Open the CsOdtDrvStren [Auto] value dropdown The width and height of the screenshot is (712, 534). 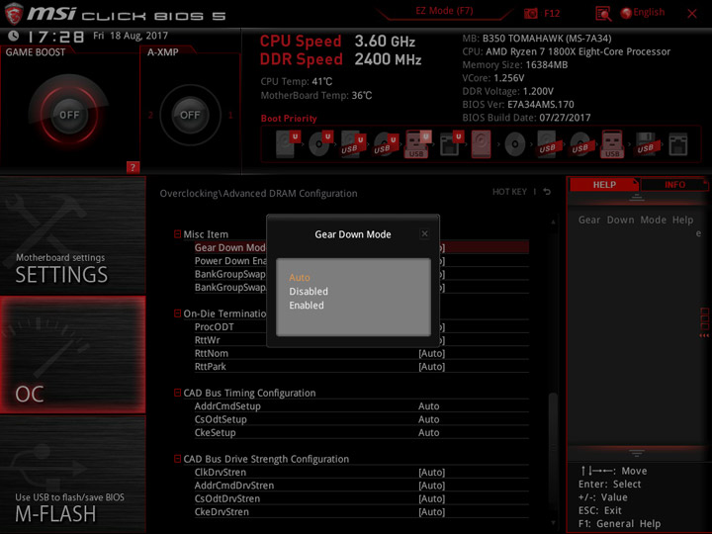pyautogui.click(x=431, y=498)
